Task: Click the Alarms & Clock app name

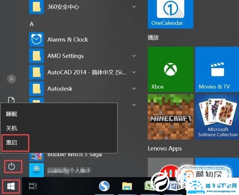Action: pos(68,40)
